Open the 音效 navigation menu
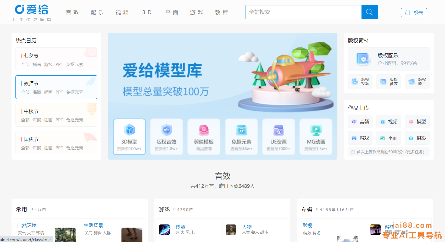The height and width of the screenshot is (242, 445). click(73, 12)
